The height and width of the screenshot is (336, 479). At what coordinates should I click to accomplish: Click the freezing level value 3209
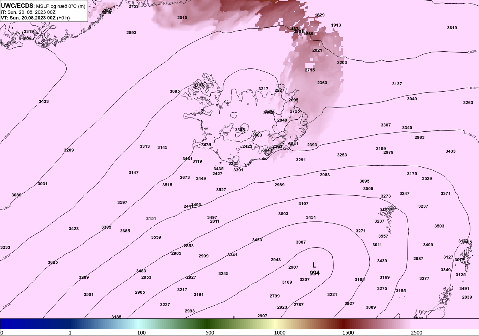[x=69, y=150]
